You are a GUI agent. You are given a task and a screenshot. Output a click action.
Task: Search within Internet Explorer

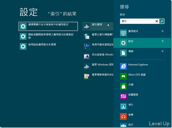click(x=142, y=66)
